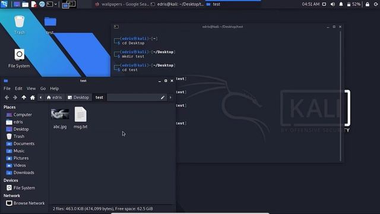The height and width of the screenshot is (214, 380).
Task: Open the Go menu in file manager
Action: coord(43,89)
